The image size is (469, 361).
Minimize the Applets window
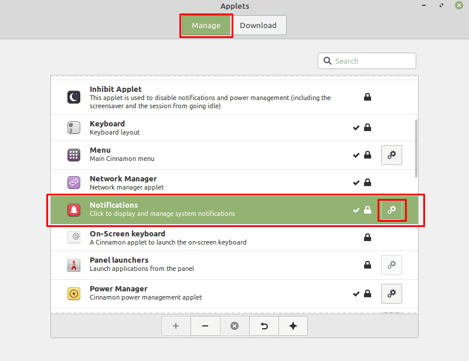pyautogui.click(x=424, y=5)
